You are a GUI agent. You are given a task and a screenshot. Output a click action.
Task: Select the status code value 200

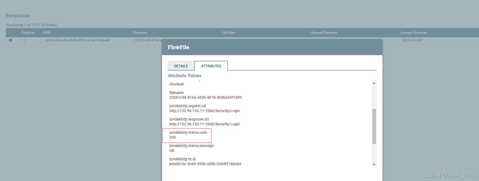[x=173, y=137]
